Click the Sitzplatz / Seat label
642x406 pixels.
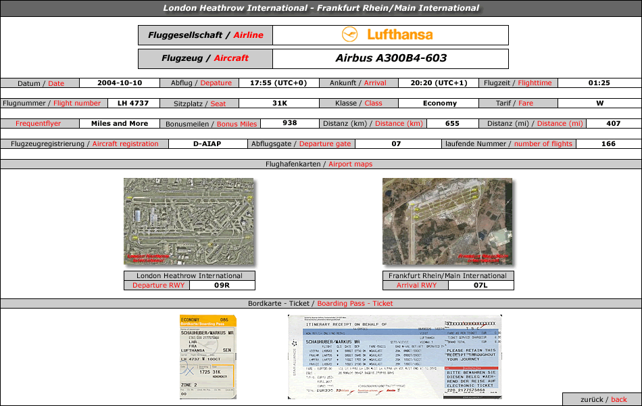(x=199, y=104)
